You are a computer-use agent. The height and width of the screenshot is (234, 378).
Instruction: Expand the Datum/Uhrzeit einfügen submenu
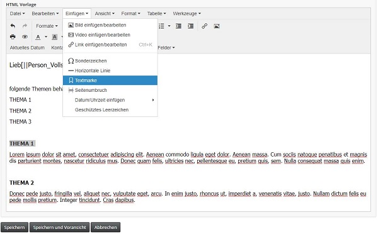110,100
